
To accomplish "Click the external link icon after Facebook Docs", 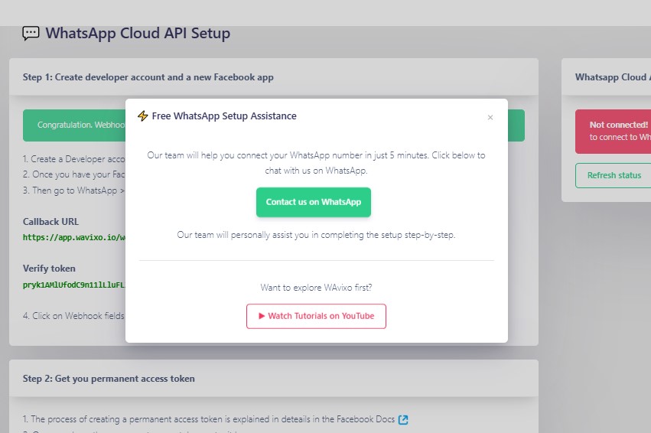I will coord(403,419).
